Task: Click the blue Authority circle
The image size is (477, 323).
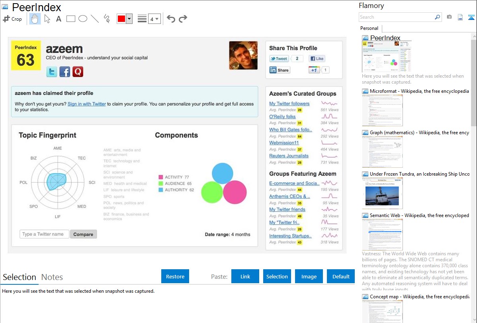Action: (223, 174)
